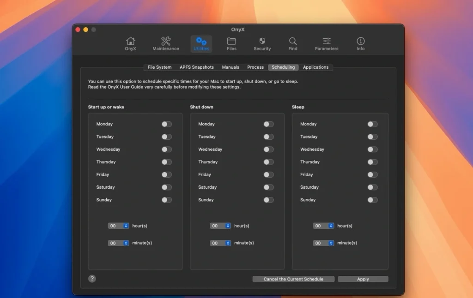Open Start up or wake hour(s) dropdown
473x298 pixels.
(x=118, y=226)
